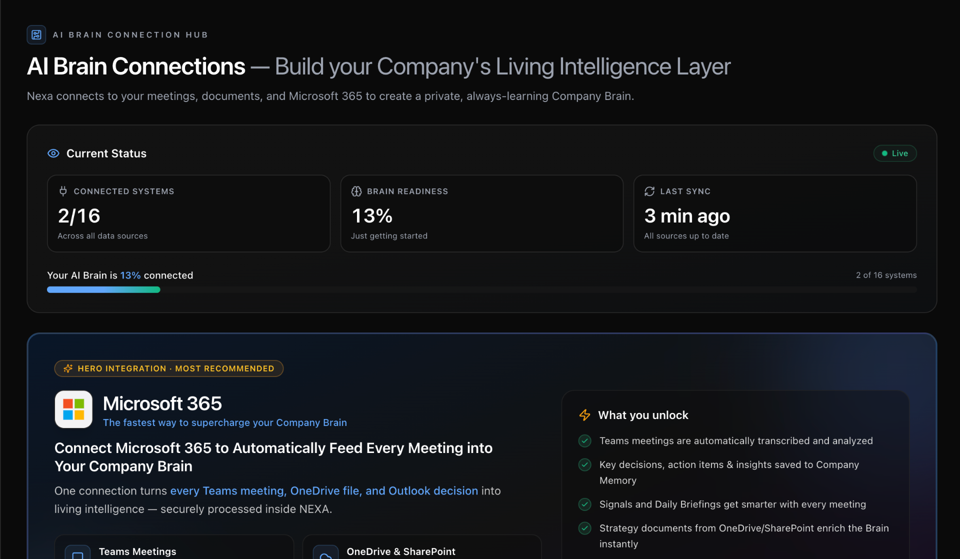
Task: Click 'AI BRAIN CONNECTION HUB' header label
Action: 130,35
